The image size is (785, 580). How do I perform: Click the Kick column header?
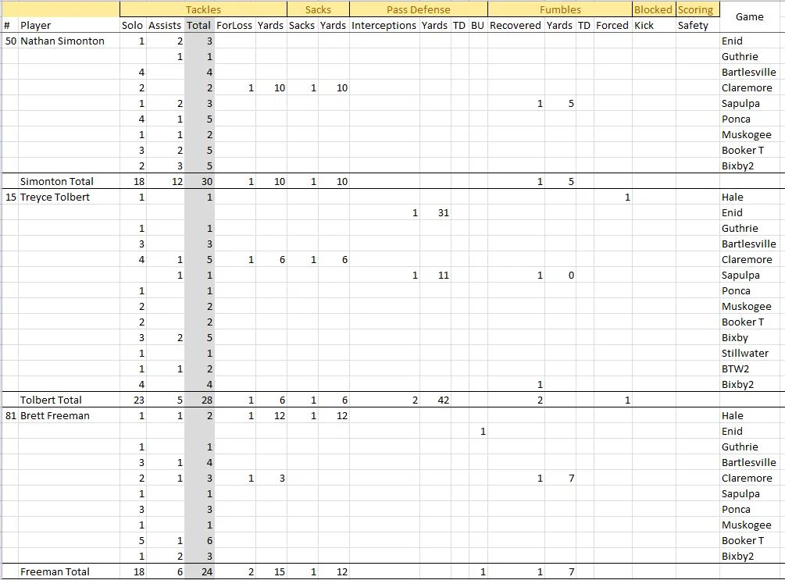pyautogui.click(x=653, y=25)
